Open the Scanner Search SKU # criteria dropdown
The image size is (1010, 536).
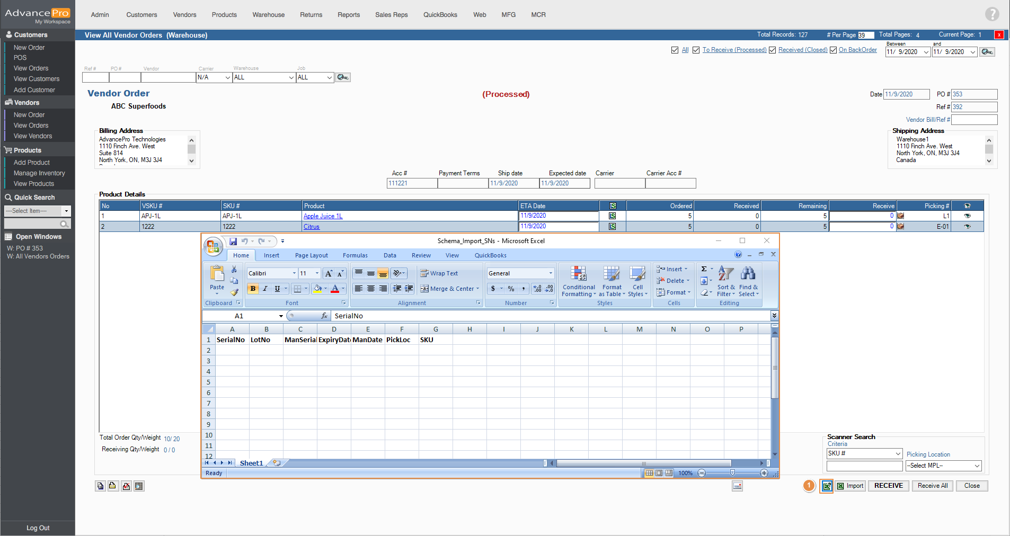[x=864, y=453]
